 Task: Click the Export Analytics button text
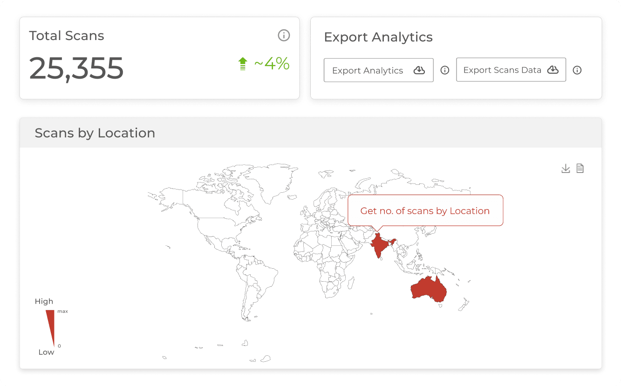pyautogui.click(x=367, y=70)
